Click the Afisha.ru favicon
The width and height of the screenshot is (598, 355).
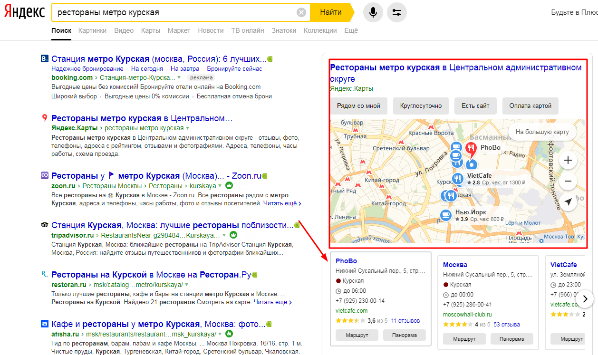pyautogui.click(x=45, y=324)
